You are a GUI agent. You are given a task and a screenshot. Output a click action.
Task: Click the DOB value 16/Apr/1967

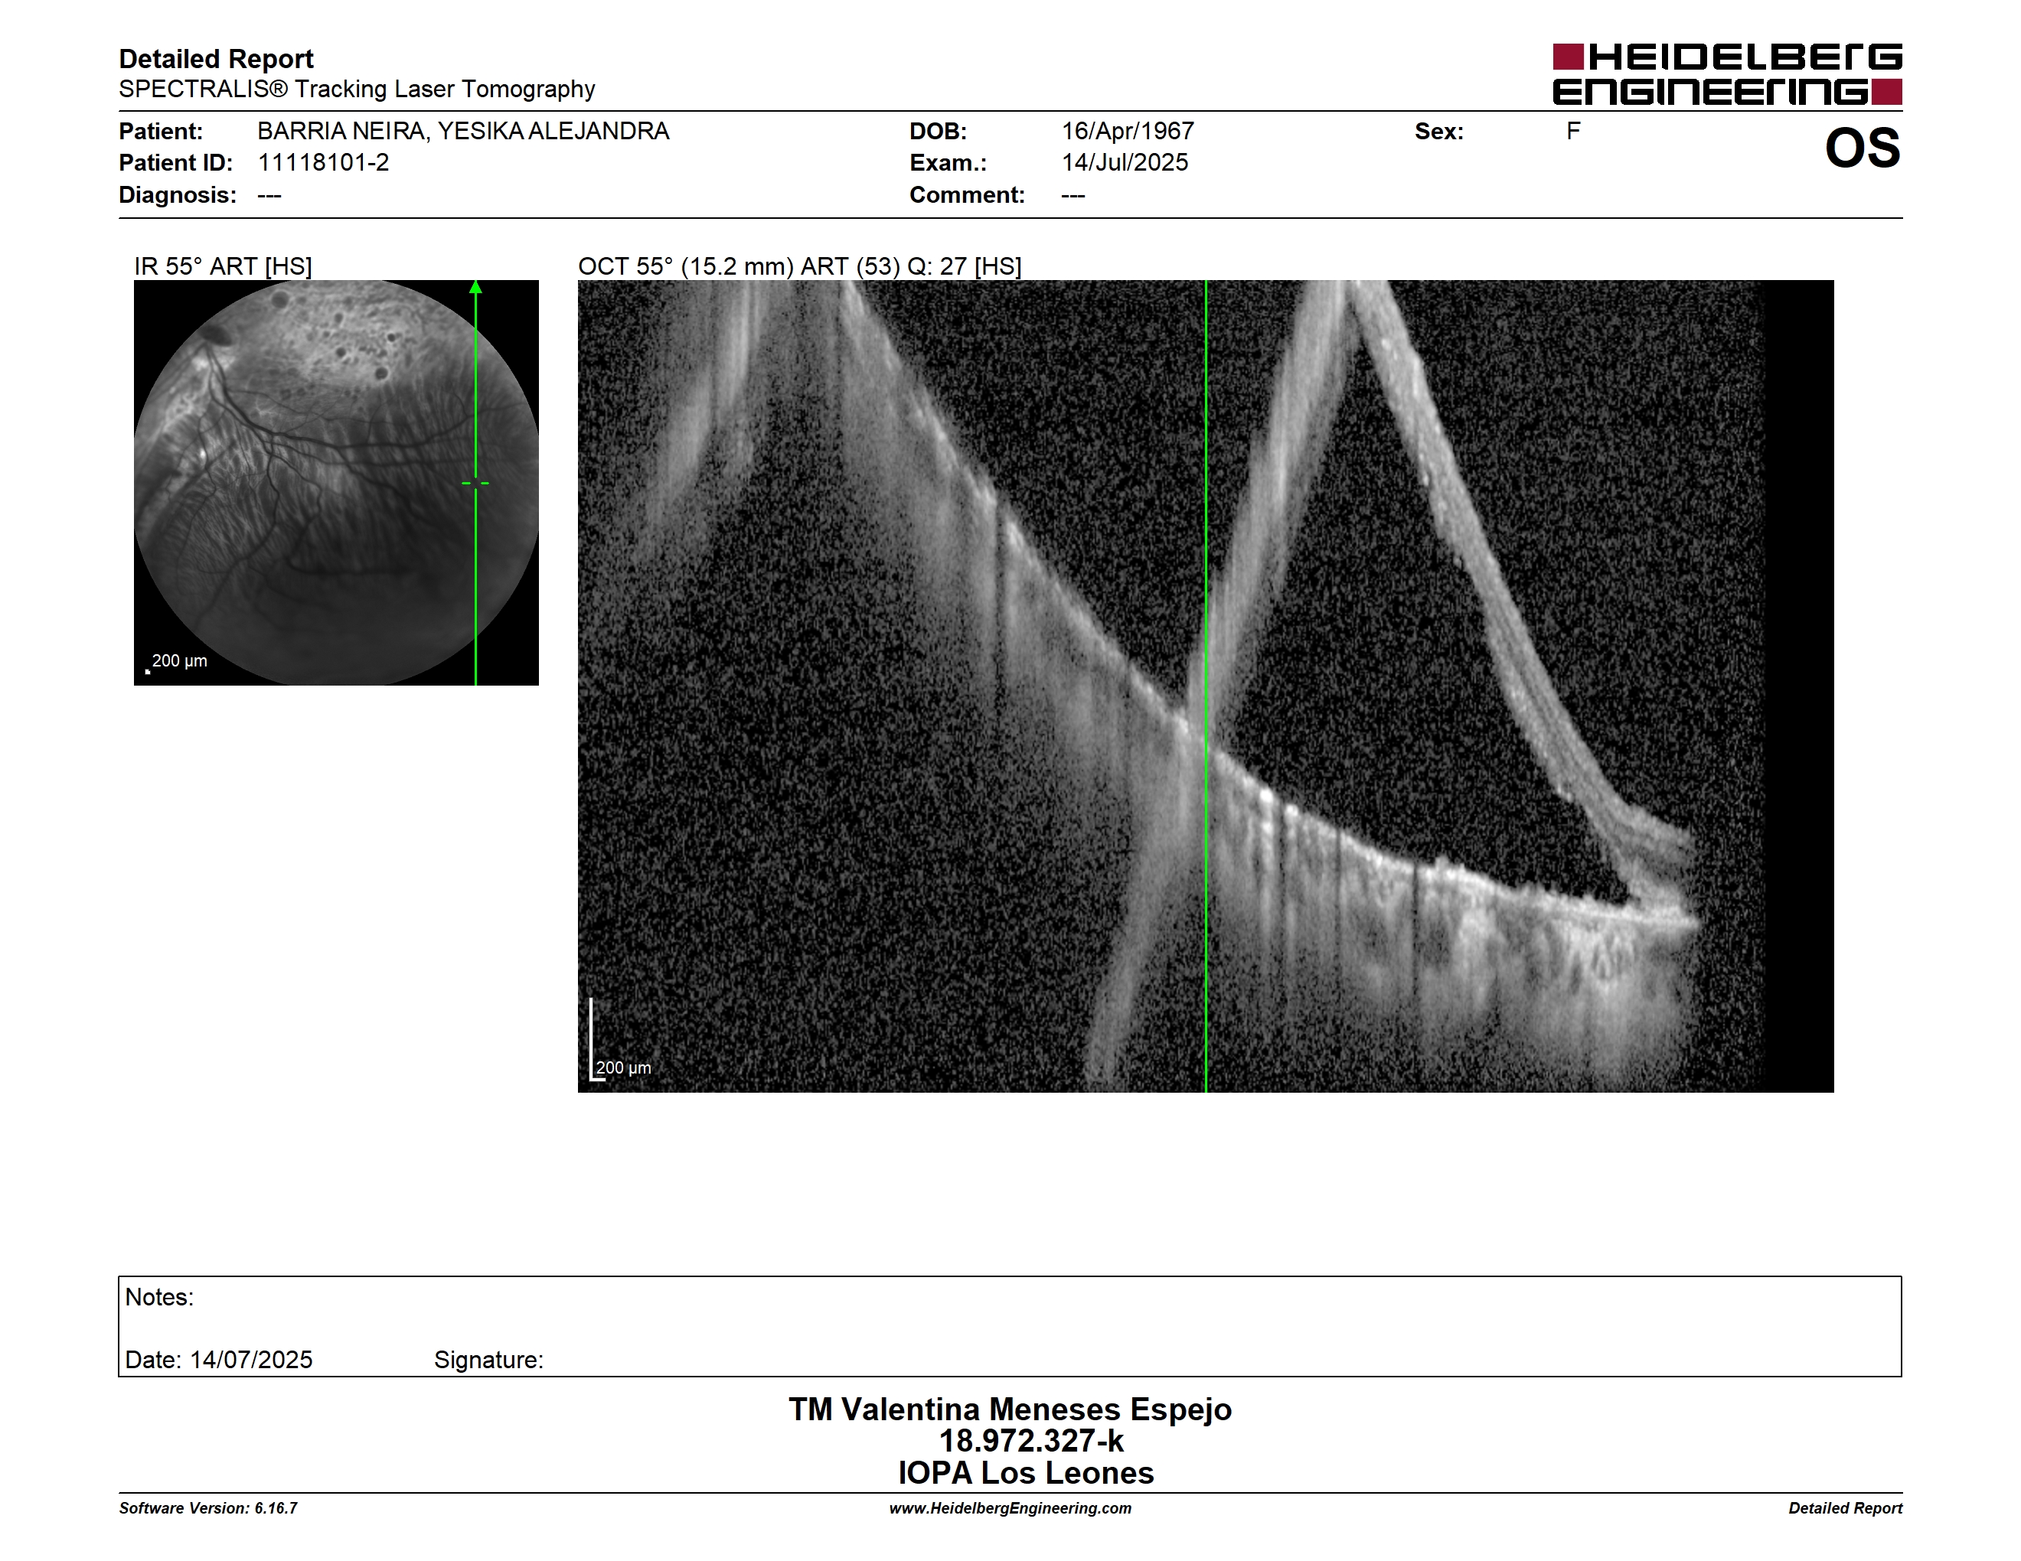click(x=1127, y=132)
